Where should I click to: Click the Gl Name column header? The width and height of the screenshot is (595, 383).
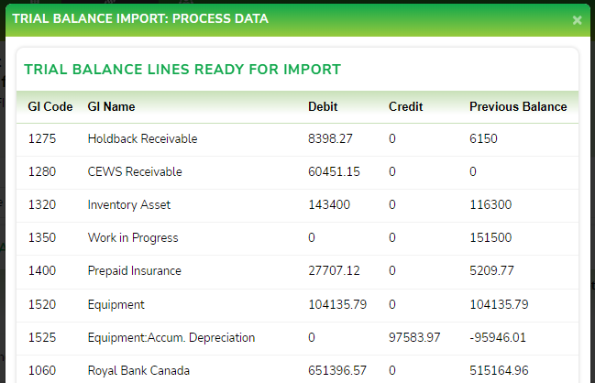111,106
